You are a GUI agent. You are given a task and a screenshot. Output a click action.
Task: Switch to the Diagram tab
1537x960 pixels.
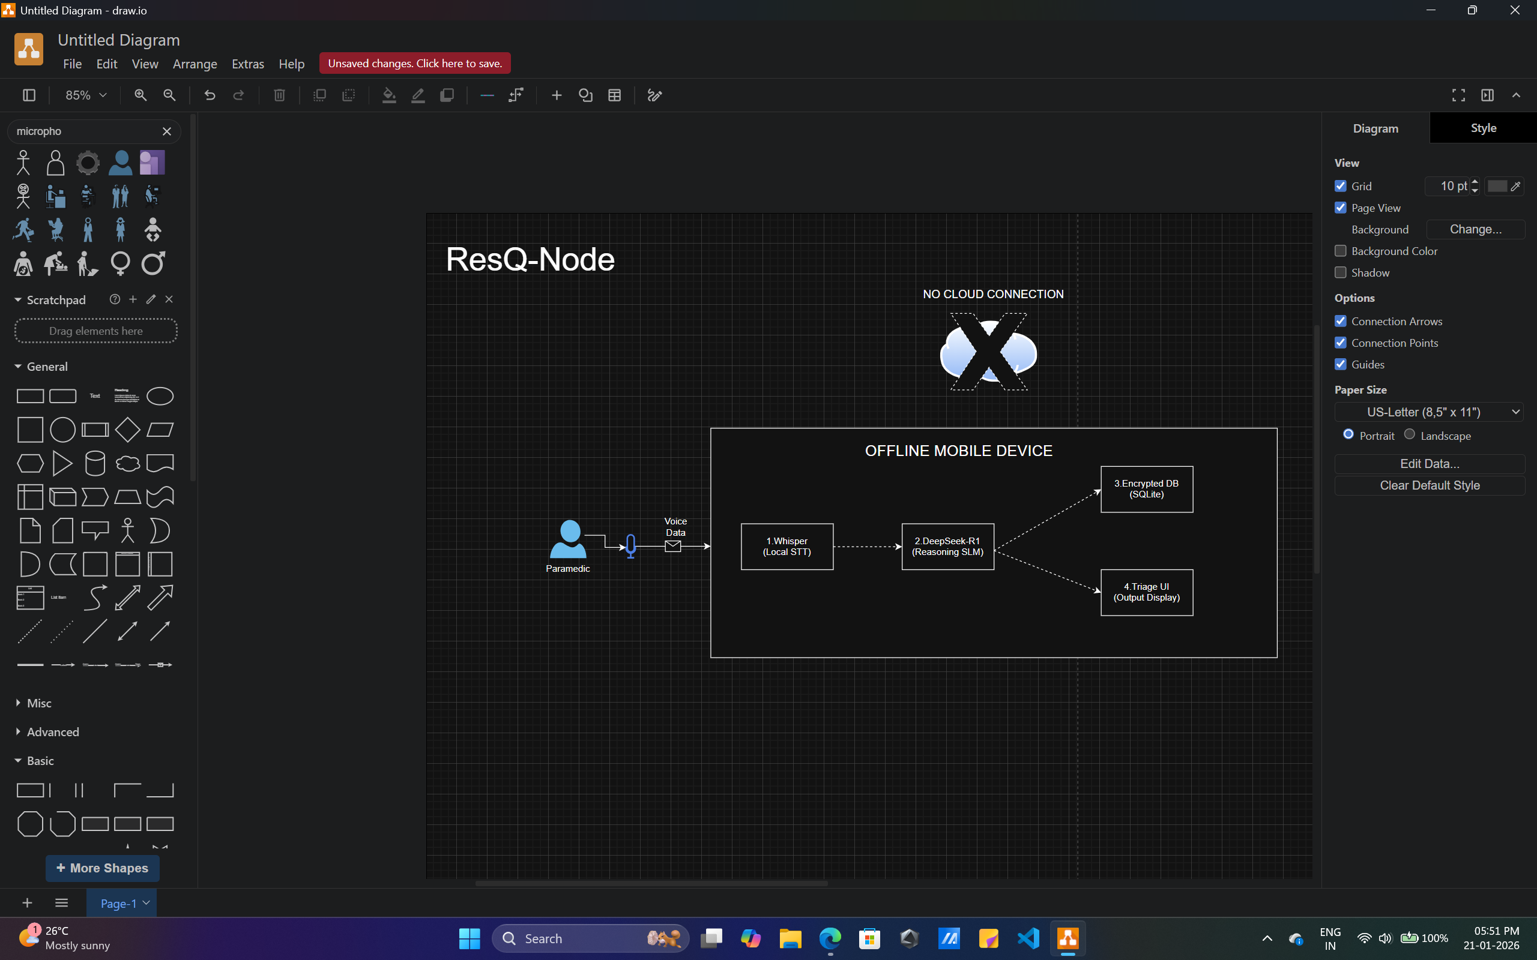tap(1375, 128)
